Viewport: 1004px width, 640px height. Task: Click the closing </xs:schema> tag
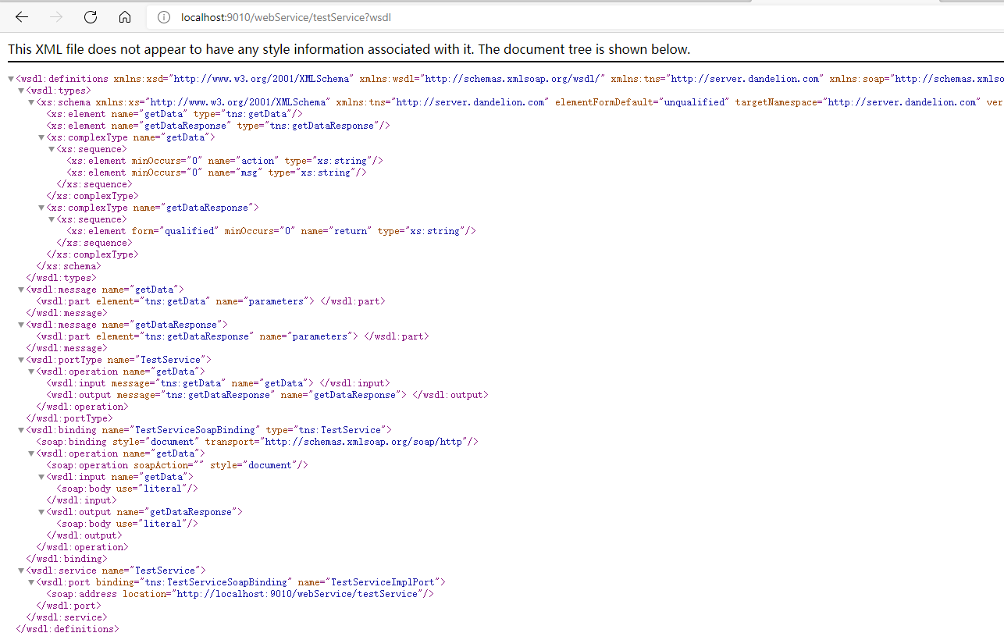point(69,266)
